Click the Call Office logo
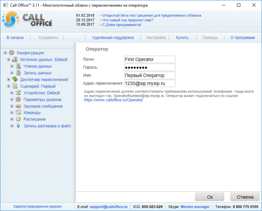 (x=27, y=20)
